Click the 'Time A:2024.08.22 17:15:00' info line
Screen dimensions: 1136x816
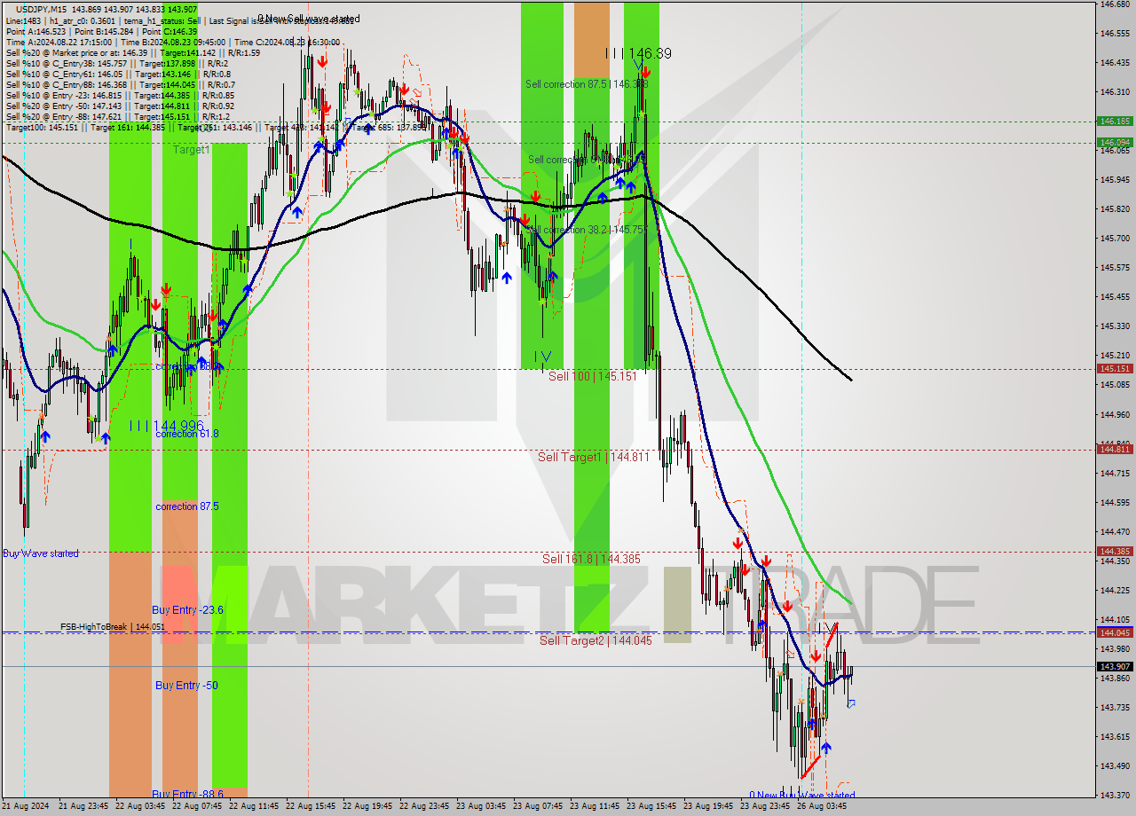[172, 42]
